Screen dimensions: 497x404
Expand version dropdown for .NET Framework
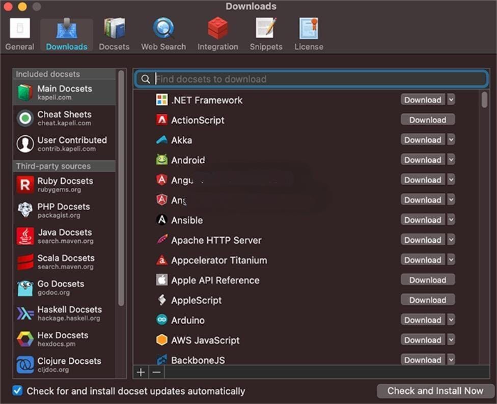point(451,100)
